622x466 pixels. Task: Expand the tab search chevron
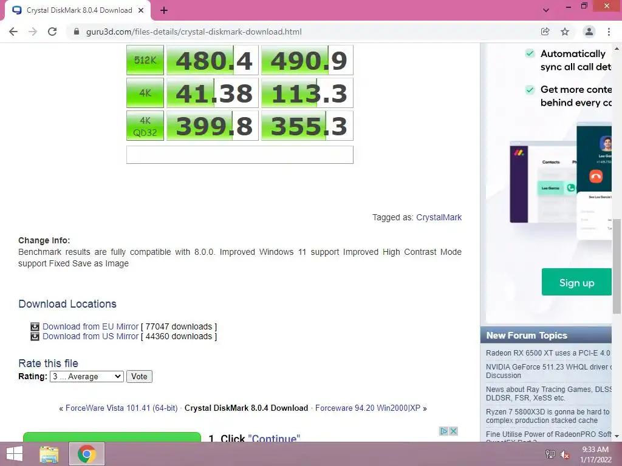pyautogui.click(x=546, y=10)
